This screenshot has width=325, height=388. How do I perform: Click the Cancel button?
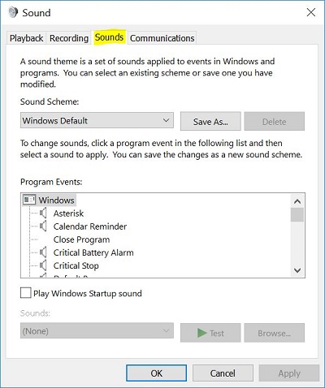[223, 373]
